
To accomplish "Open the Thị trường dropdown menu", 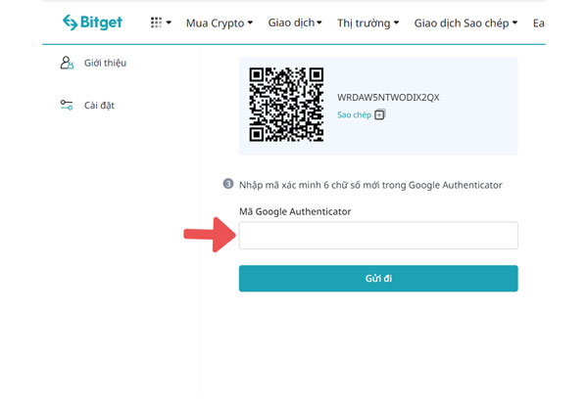I will pos(367,22).
